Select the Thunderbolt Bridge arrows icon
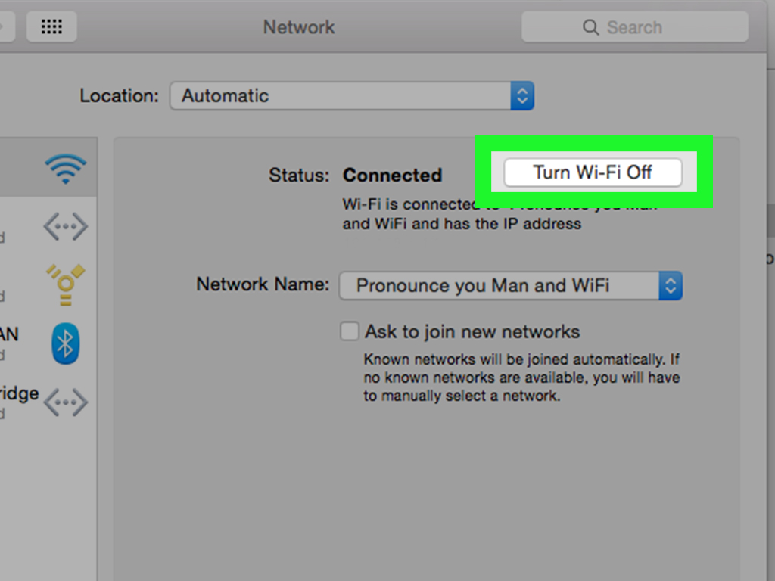This screenshot has width=775, height=581. point(65,402)
